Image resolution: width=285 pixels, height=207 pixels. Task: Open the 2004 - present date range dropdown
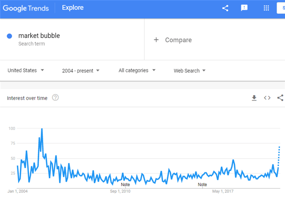pyautogui.click(x=81, y=71)
